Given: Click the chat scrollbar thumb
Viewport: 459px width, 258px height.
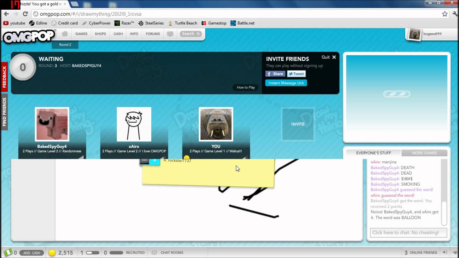Looking at the screenshot, I should click(x=444, y=214).
